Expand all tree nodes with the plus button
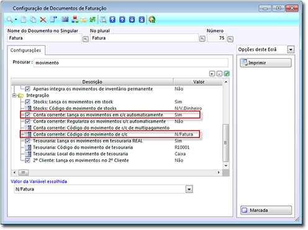 (x=212, y=74)
